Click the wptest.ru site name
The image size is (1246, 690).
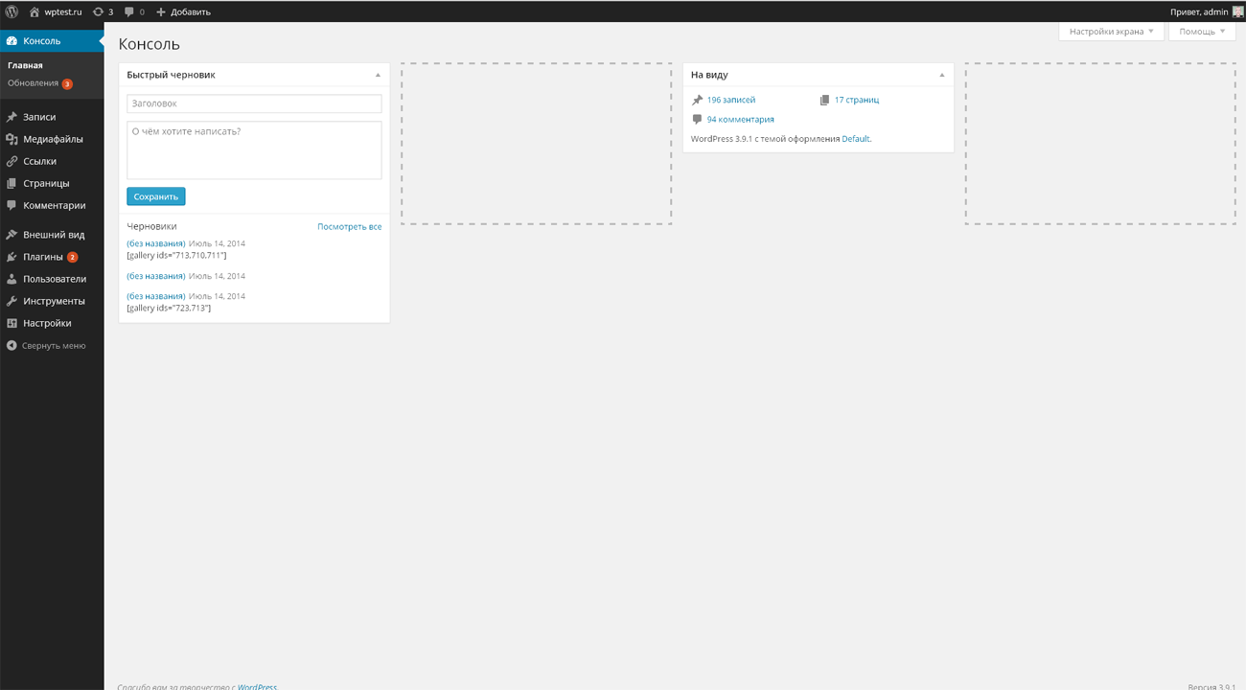click(63, 11)
